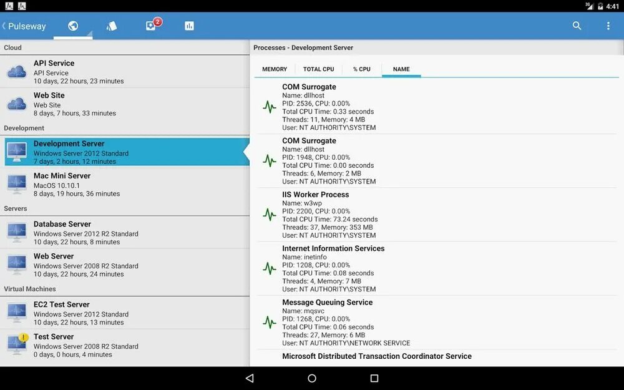Open the tags tab icon
This screenshot has width=624, height=390.
(x=112, y=26)
